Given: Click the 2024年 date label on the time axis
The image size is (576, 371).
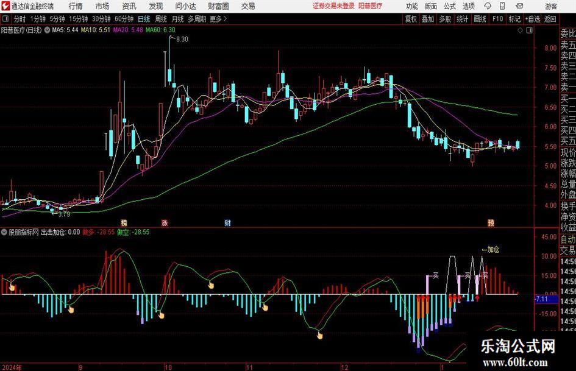Looking at the screenshot, I should (12, 367).
